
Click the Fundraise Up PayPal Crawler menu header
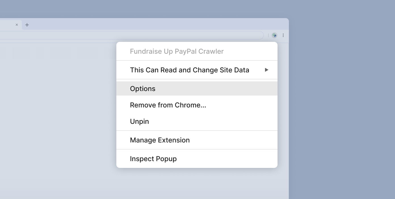(x=177, y=51)
